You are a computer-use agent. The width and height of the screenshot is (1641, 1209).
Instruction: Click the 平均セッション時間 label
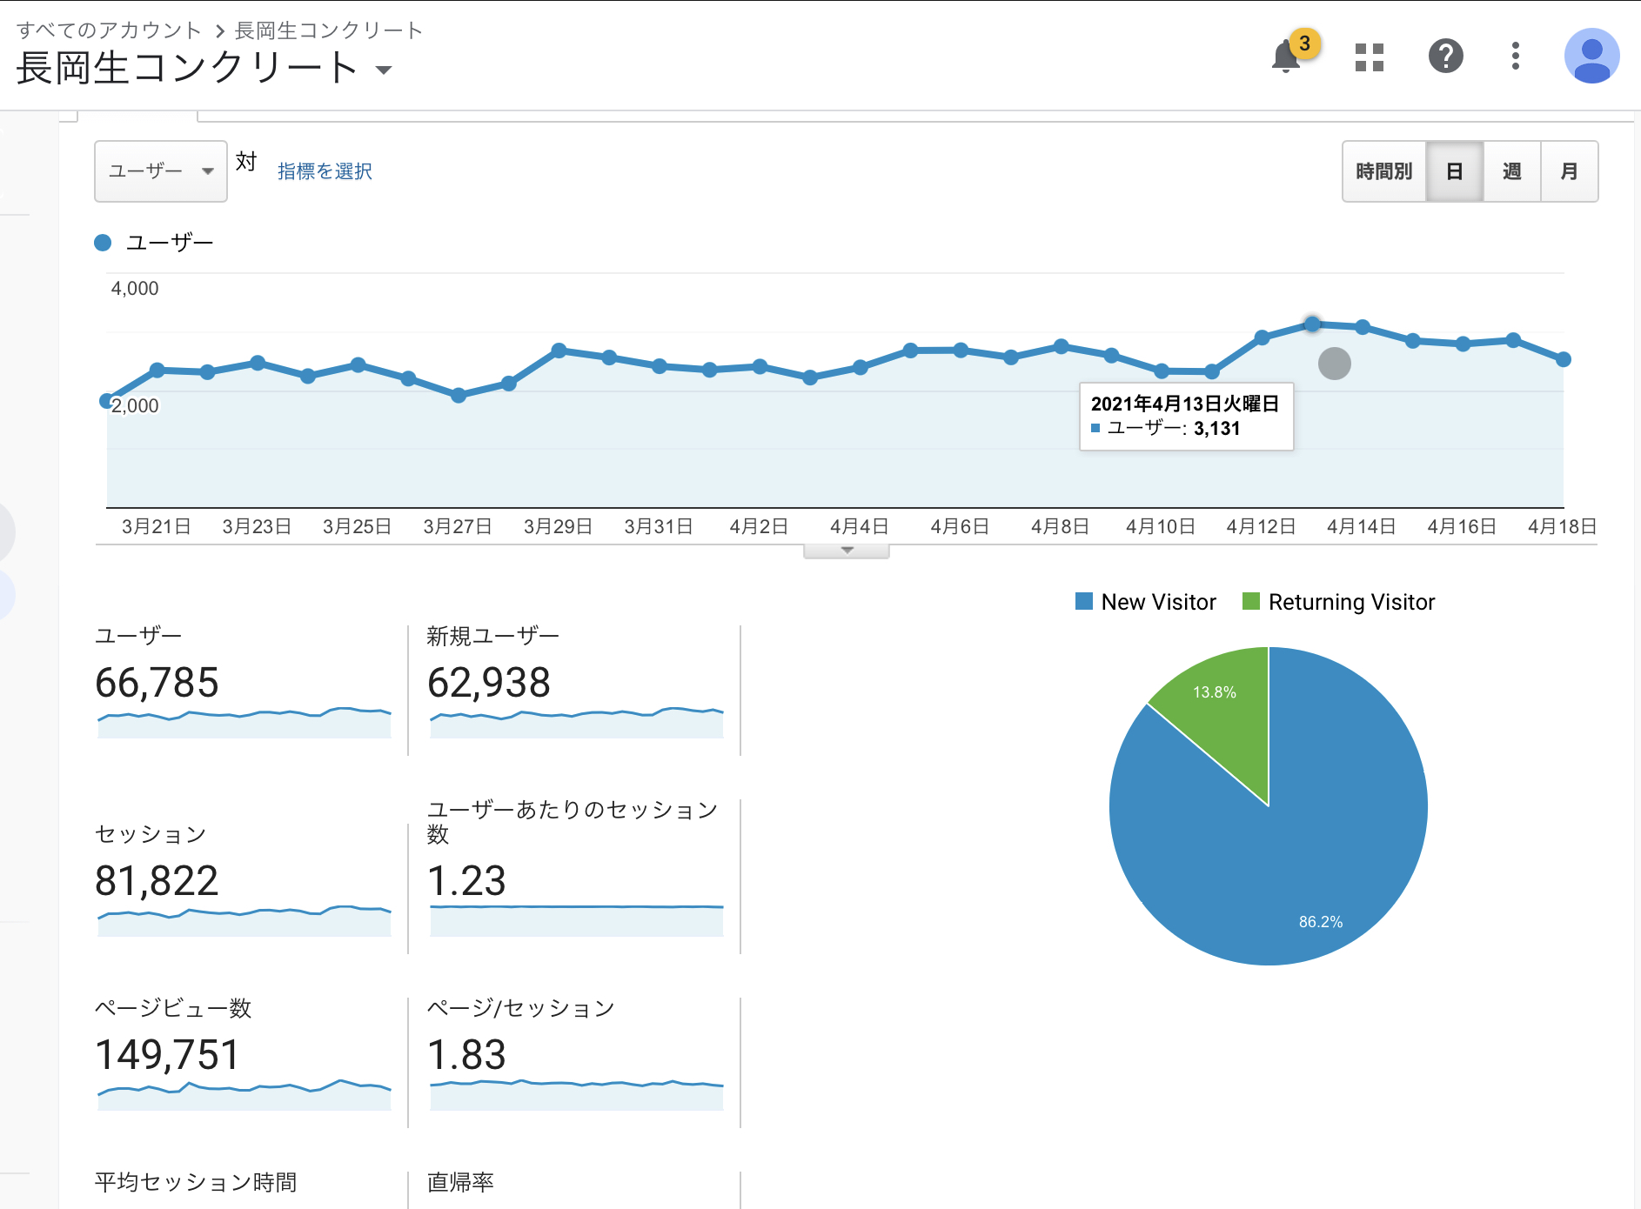pos(196,1182)
